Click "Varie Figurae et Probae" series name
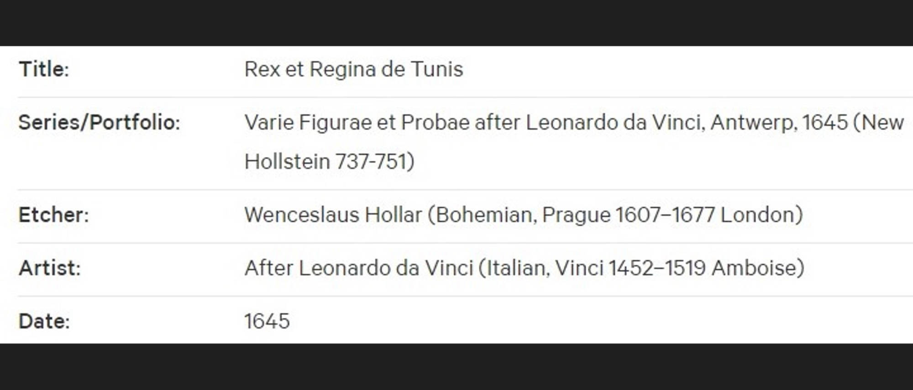Viewport: 913px width, 390px height. [x=357, y=123]
